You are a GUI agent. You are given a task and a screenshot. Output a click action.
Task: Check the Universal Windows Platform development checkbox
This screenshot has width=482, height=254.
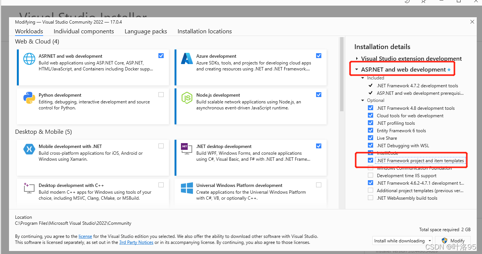click(319, 185)
